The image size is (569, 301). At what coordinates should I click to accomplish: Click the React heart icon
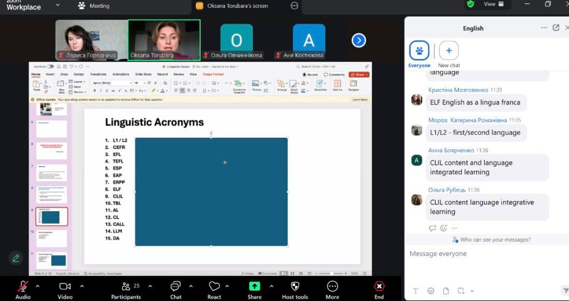coord(214,287)
